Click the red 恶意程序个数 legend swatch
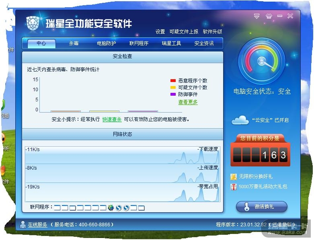This screenshot has width=314, height=240. pyautogui.click(x=173, y=81)
